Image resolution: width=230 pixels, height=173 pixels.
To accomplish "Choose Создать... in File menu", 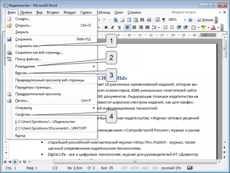I will click(51, 19).
